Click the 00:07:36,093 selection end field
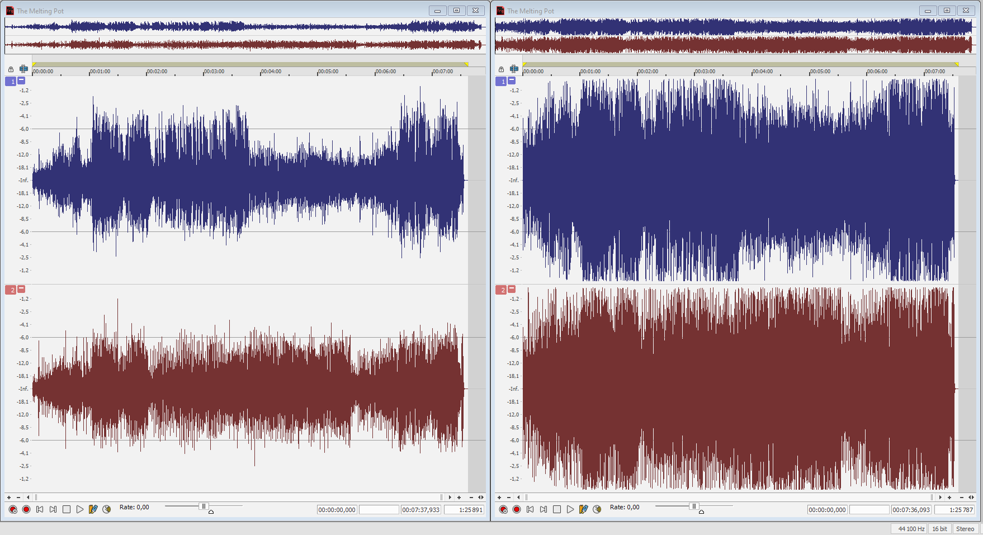 coord(911,510)
